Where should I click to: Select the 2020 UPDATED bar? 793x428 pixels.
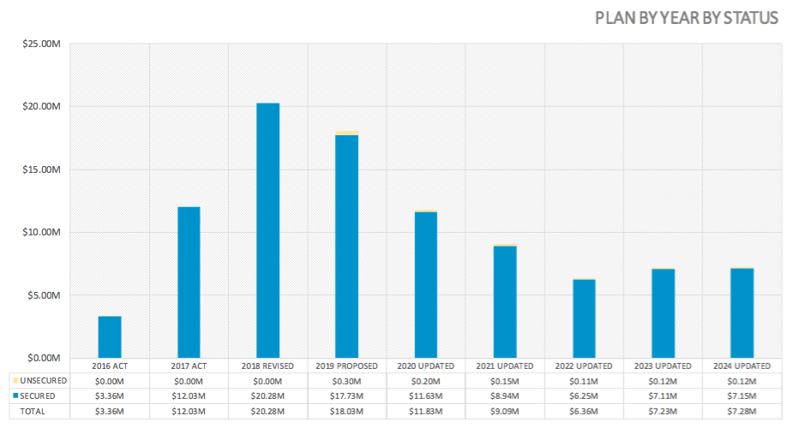click(x=426, y=285)
